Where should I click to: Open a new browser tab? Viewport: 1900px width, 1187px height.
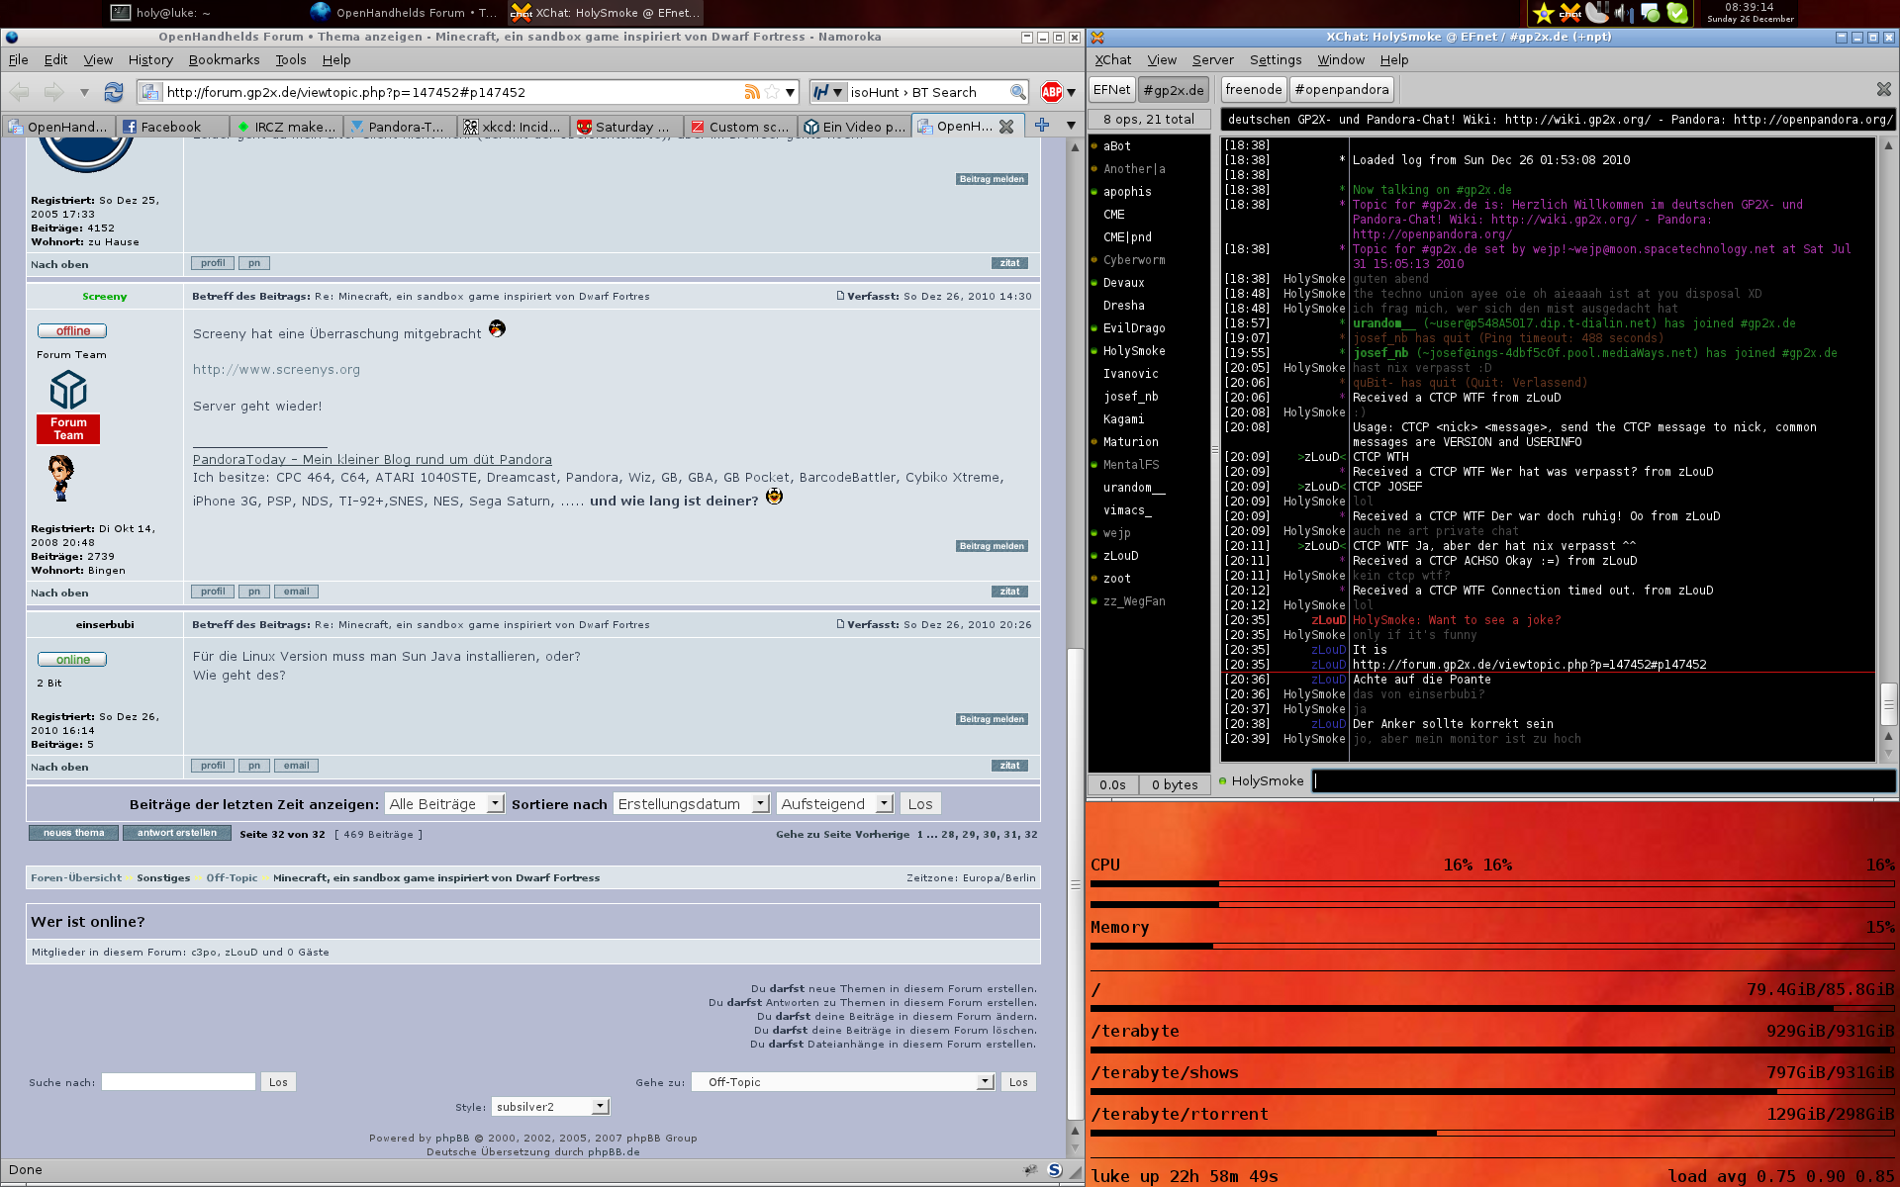coord(1042,126)
